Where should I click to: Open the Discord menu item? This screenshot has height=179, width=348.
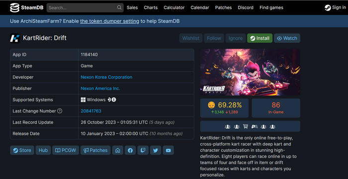246,7
